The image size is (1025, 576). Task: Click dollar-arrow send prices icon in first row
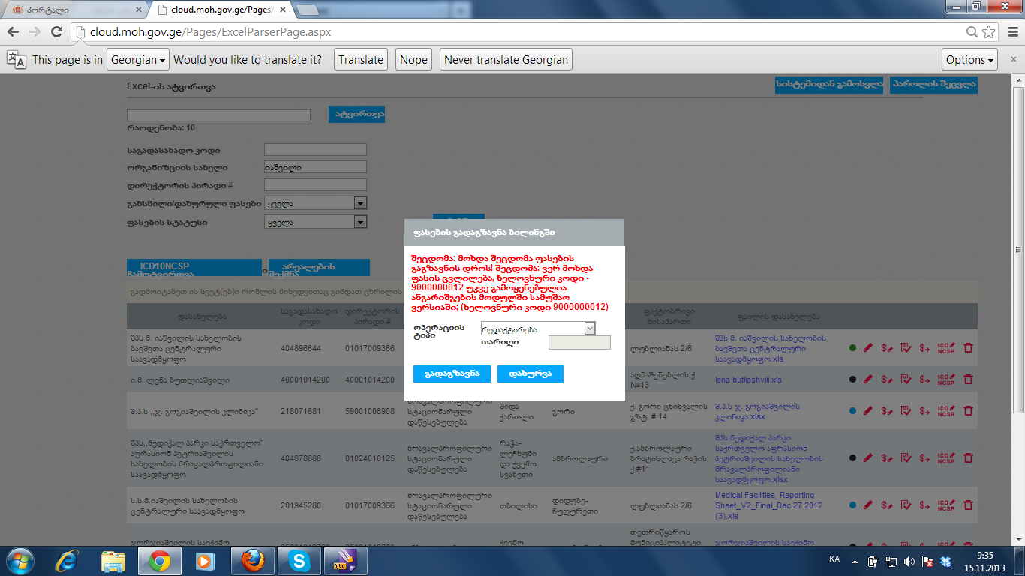click(924, 348)
